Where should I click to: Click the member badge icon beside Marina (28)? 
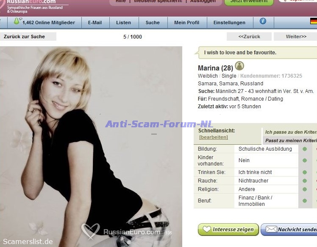[x=239, y=66]
